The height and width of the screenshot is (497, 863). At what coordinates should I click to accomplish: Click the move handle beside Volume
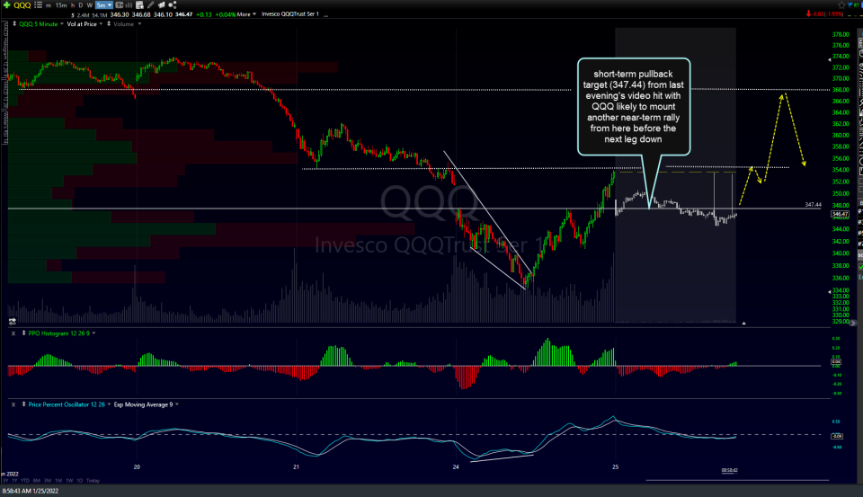(x=109, y=23)
